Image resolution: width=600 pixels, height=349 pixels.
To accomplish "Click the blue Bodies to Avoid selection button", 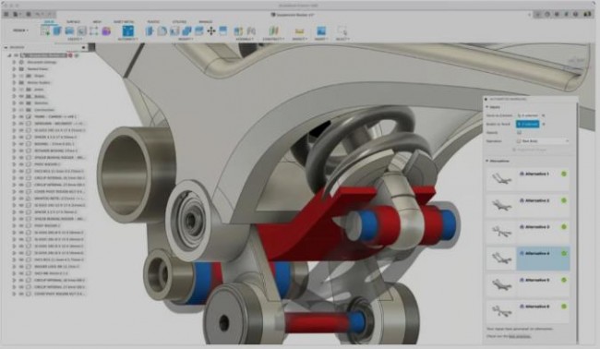I will [x=528, y=124].
